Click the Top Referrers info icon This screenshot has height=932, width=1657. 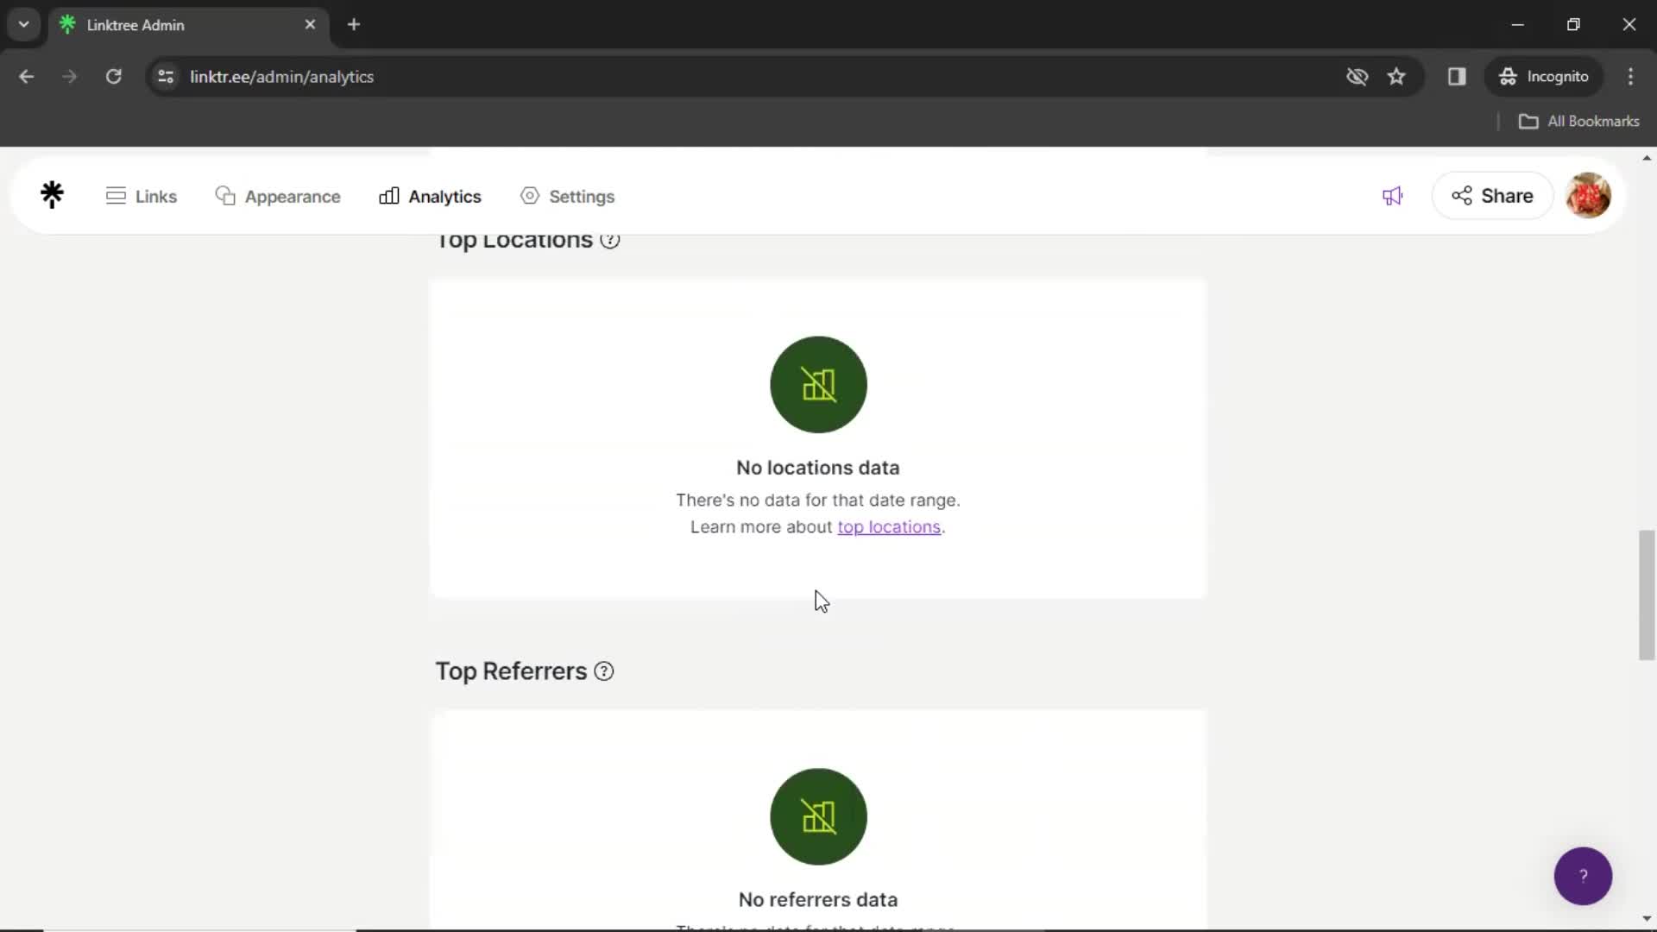point(602,671)
